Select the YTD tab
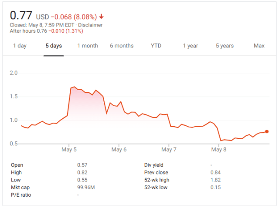 click(156, 46)
